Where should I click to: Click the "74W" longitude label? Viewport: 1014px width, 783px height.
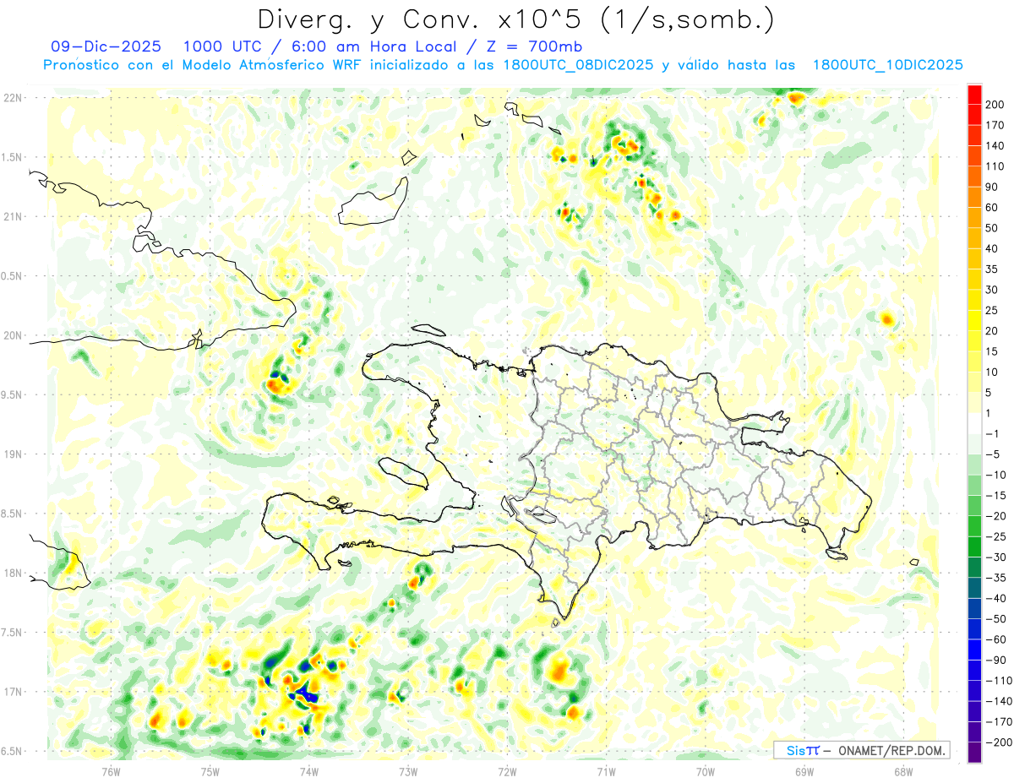(x=308, y=770)
